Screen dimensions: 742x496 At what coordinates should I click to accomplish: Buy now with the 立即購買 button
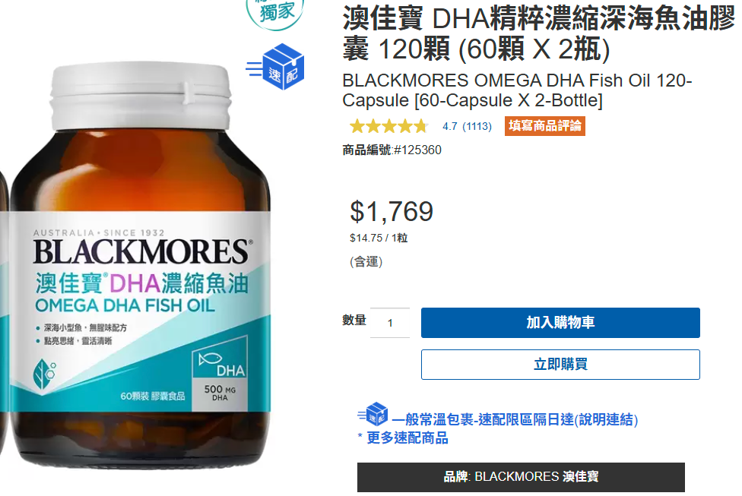coord(560,364)
